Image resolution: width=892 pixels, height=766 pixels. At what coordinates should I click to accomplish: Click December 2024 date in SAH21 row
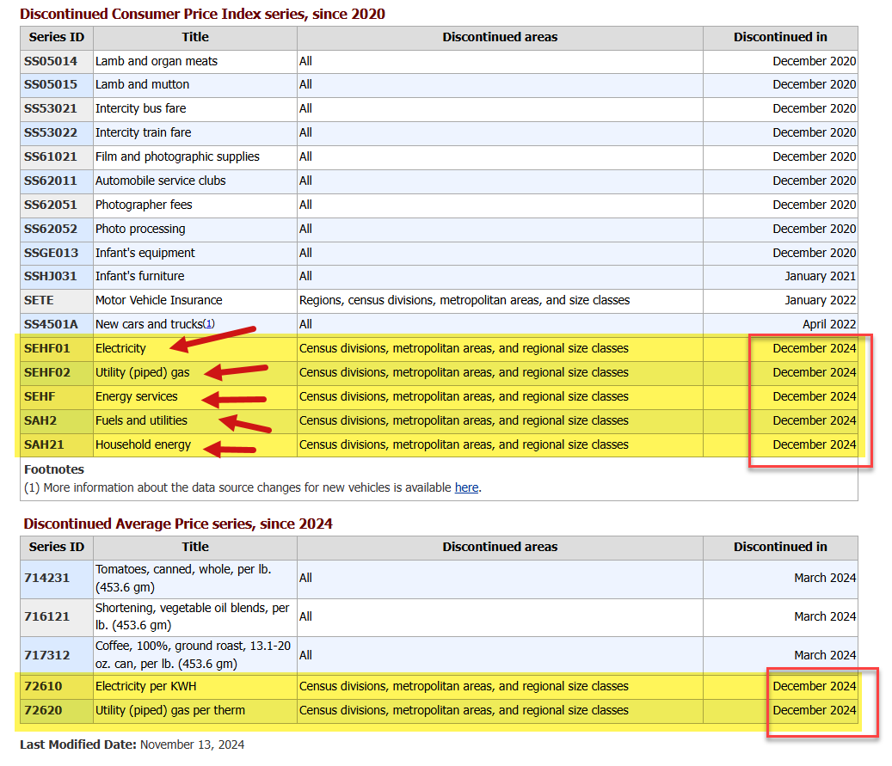point(814,444)
